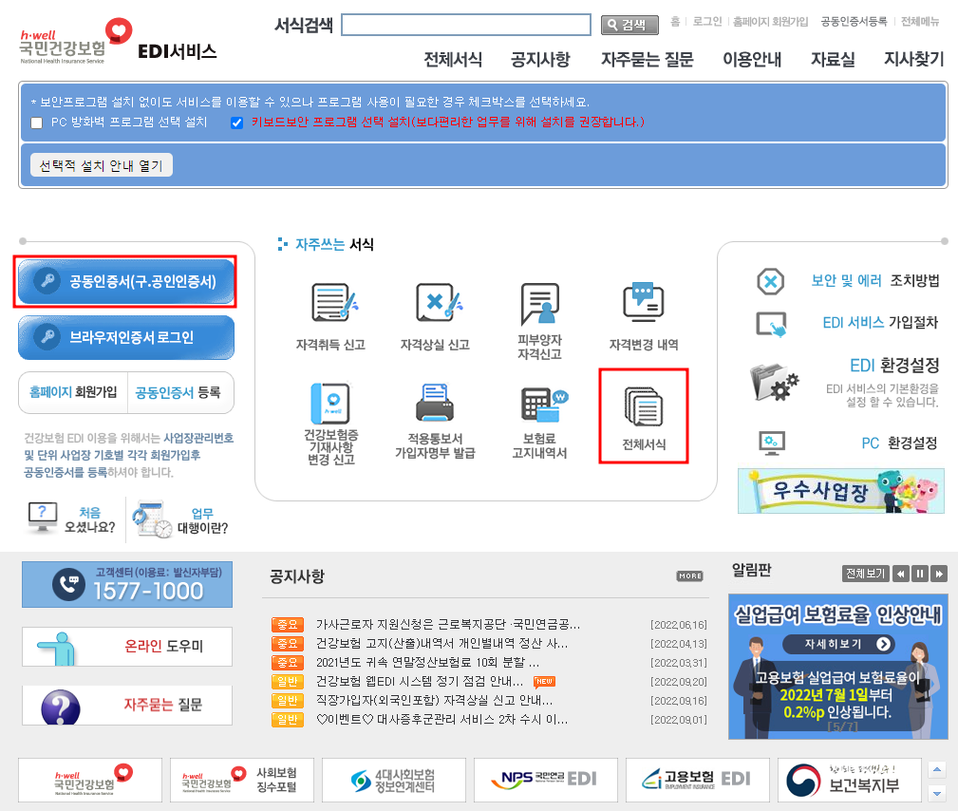The height and width of the screenshot is (811, 958).
Task: Open the 건강보험증 기재사항 변경 신고 icon
Action: 330,404
